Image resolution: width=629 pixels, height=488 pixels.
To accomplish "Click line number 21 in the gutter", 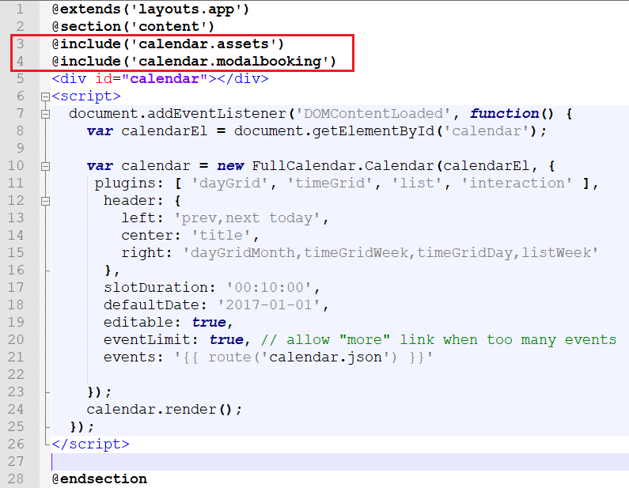I will 16,357.
